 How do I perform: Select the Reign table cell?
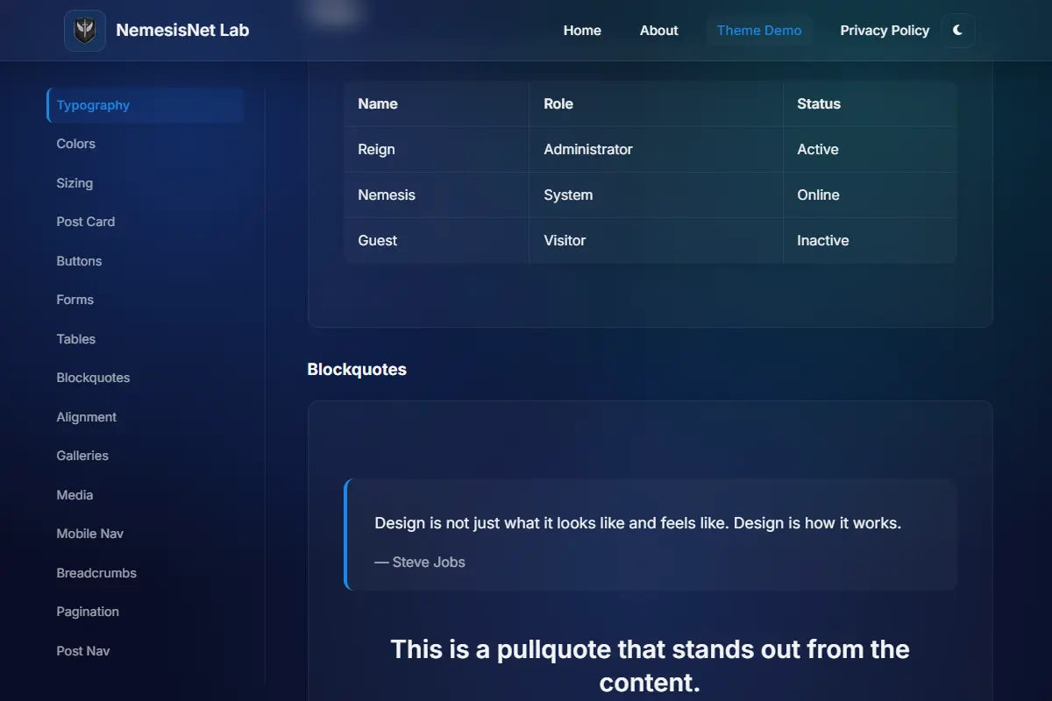tap(437, 149)
